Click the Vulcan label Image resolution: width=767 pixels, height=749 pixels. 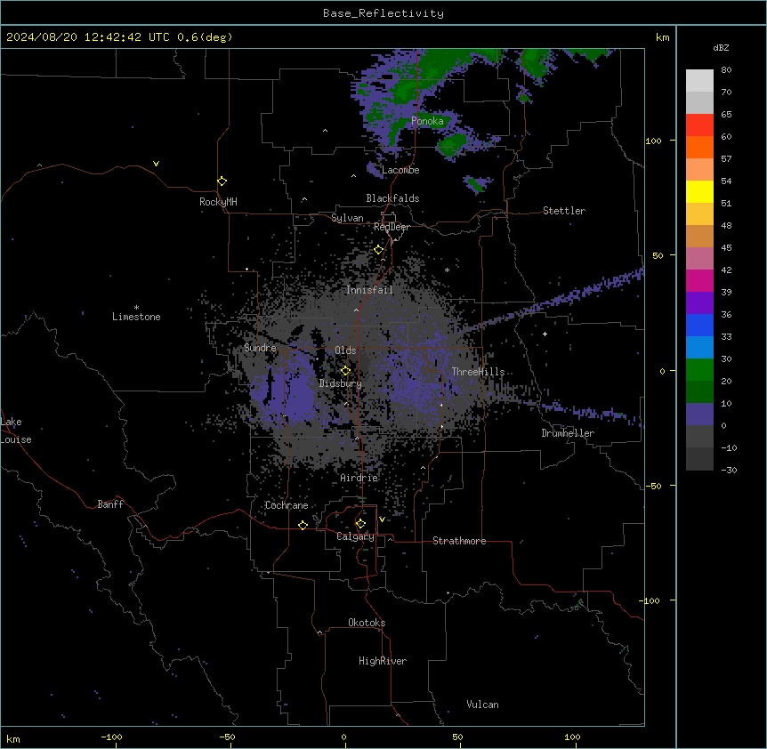[483, 705]
